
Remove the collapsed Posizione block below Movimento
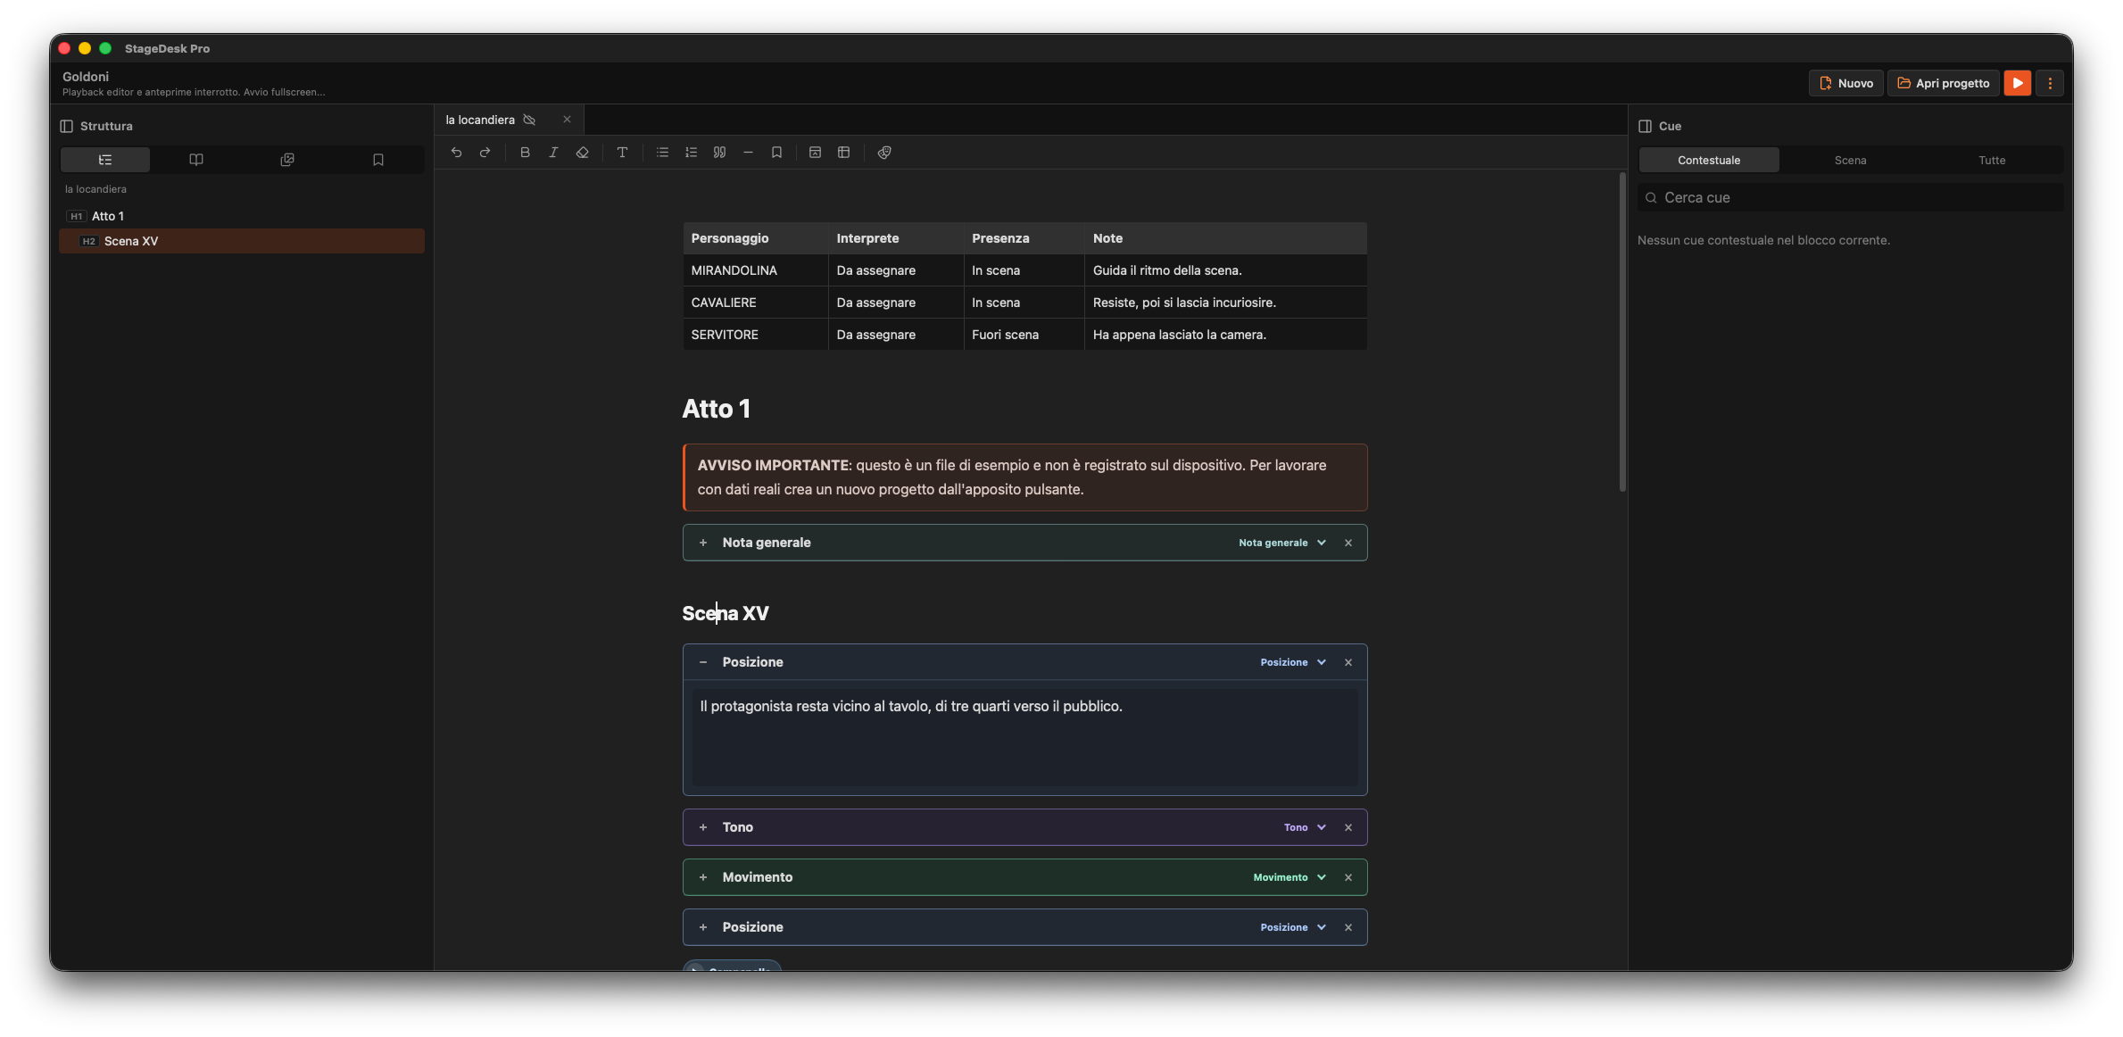click(x=1348, y=927)
